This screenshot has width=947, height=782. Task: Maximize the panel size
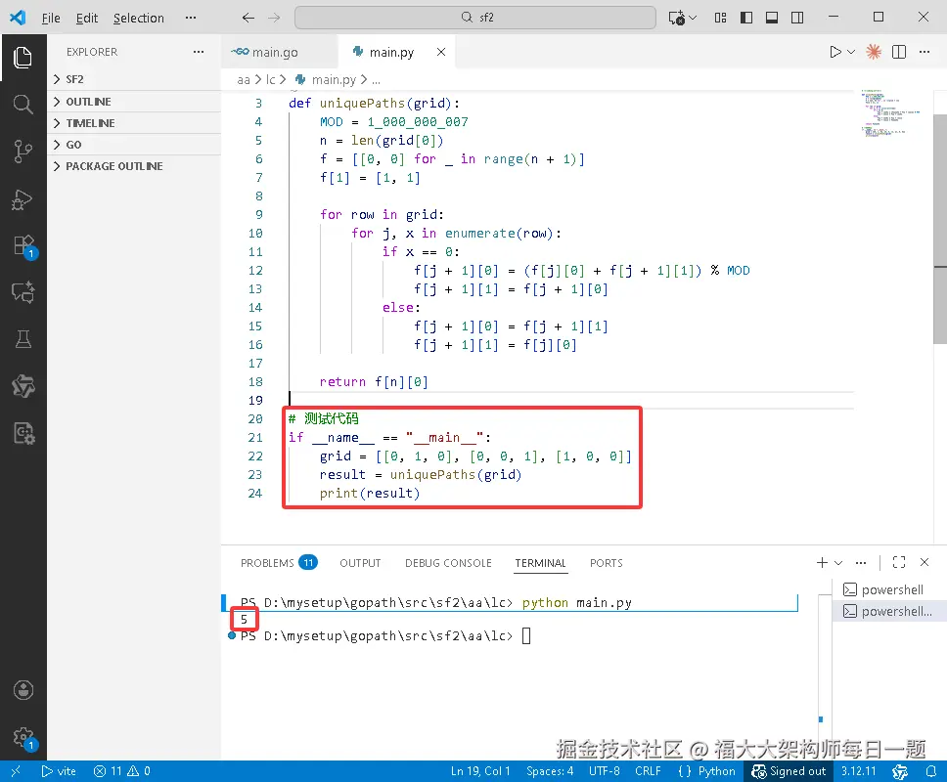(x=899, y=562)
